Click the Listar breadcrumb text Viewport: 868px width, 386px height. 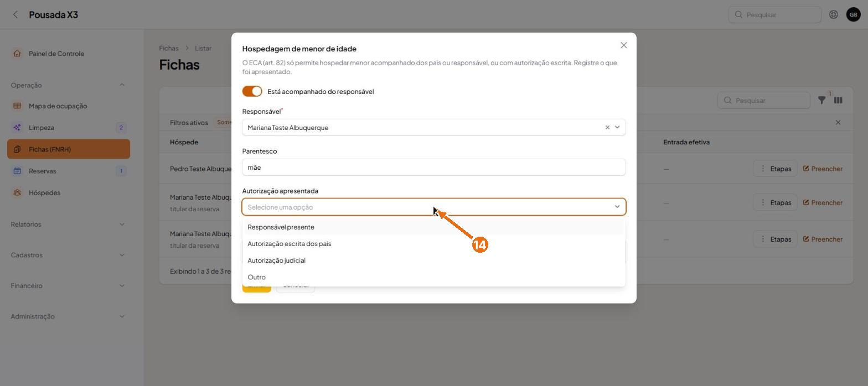[x=203, y=48]
